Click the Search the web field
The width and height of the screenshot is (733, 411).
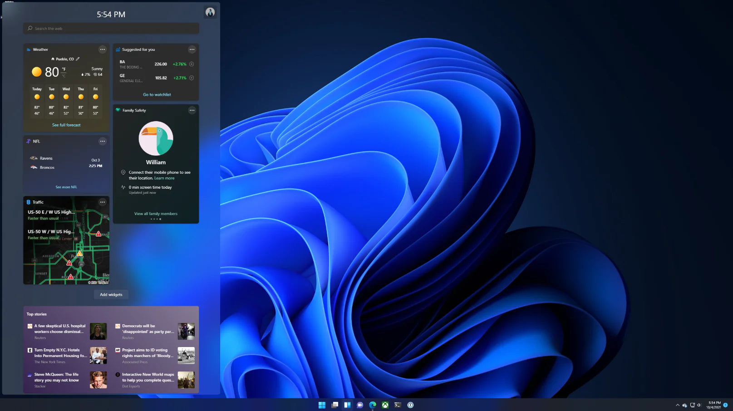pos(111,28)
